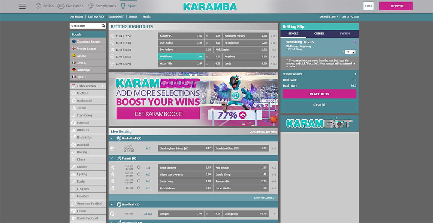
Task: Click the Badminton icon in the sidebar
Action: 74,137
